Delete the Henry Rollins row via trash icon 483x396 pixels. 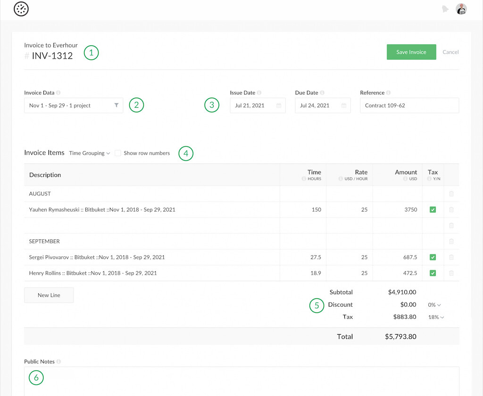pos(451,273)
